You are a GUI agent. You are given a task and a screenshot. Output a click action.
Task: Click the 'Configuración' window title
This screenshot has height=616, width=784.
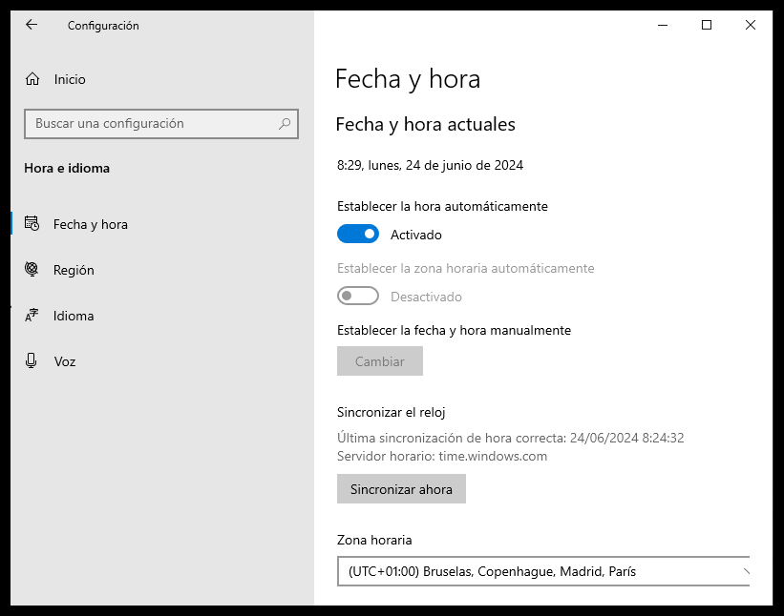click(103, 26)
